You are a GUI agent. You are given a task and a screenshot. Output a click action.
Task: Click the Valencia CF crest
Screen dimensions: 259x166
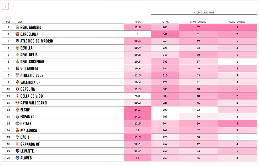coord(17,82)
